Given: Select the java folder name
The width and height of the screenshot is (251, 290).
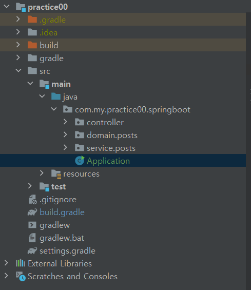Looking at the screenshot, I should [x=70, y=97].
